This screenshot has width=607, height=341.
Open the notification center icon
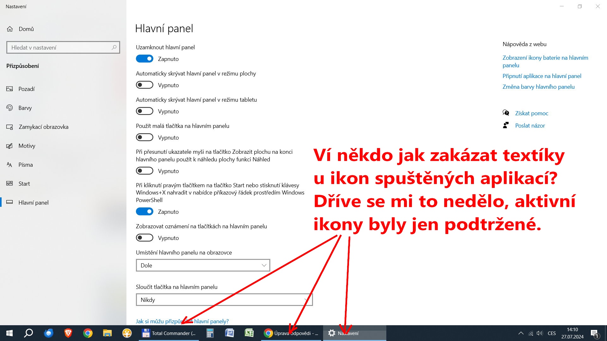point(594,333)
